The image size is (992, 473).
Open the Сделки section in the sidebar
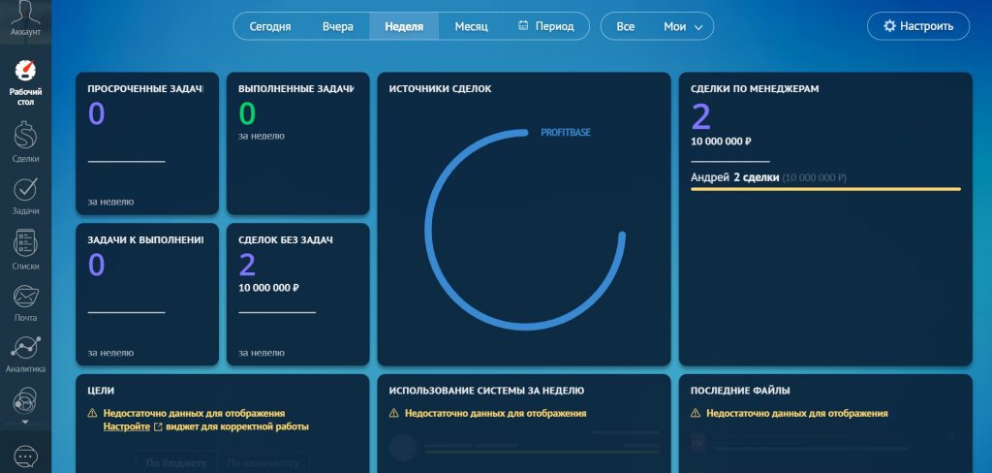click(25, 142)
